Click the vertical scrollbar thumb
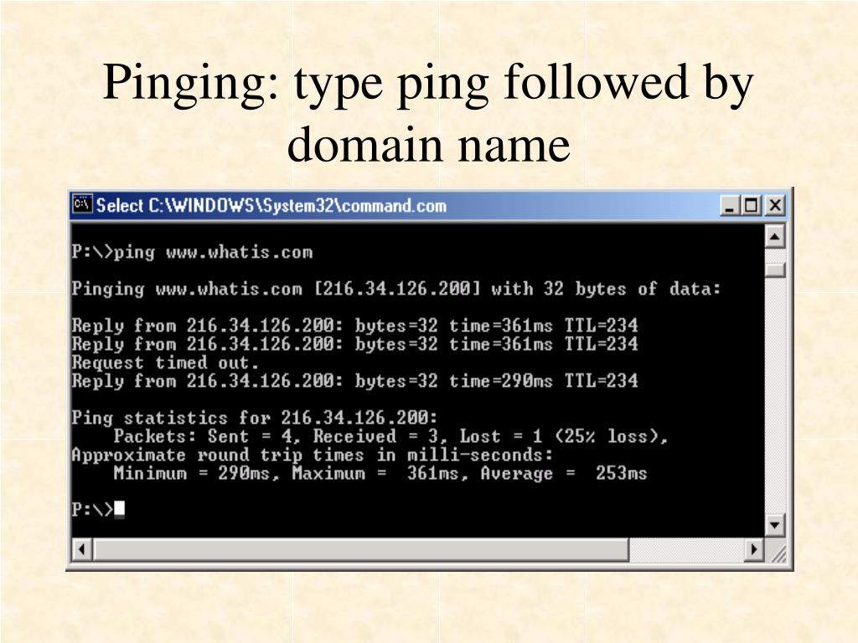The height and width of the screenshot is (643, 858). point(775,270)
